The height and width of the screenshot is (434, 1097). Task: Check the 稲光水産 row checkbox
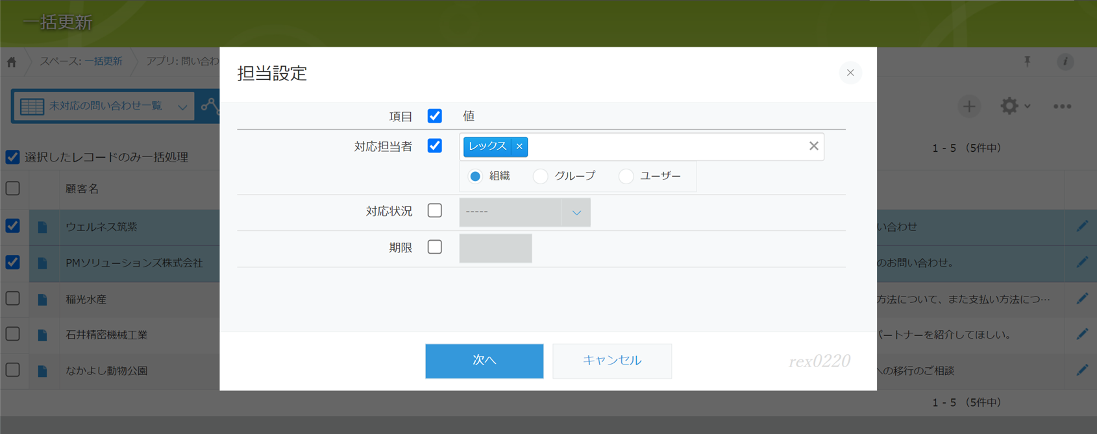coord(12,298)
